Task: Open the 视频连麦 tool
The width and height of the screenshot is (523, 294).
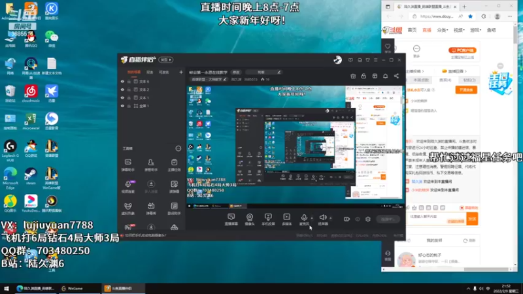Action: [128, 187]
